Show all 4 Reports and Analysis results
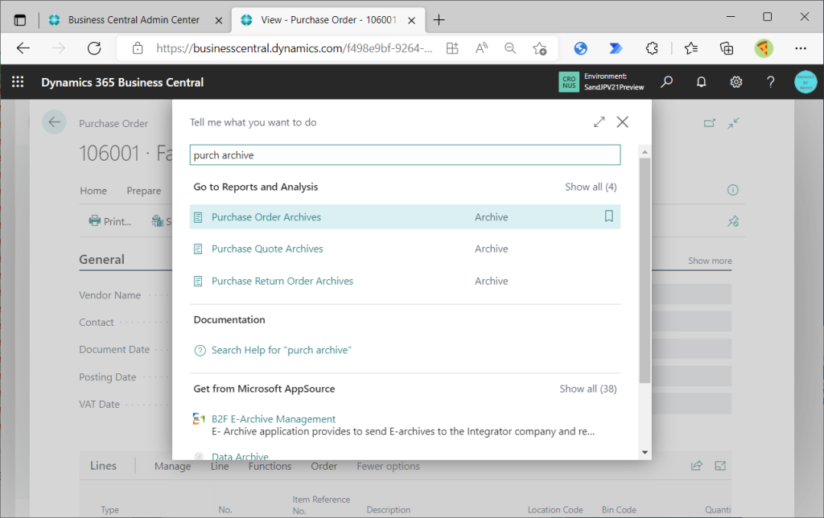 tap(591, 187)
